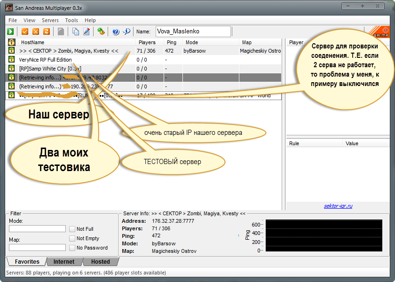395x282 pixels.
Task: Enable the Not Empty filter checkbox
Action: [x=72, y=238]
